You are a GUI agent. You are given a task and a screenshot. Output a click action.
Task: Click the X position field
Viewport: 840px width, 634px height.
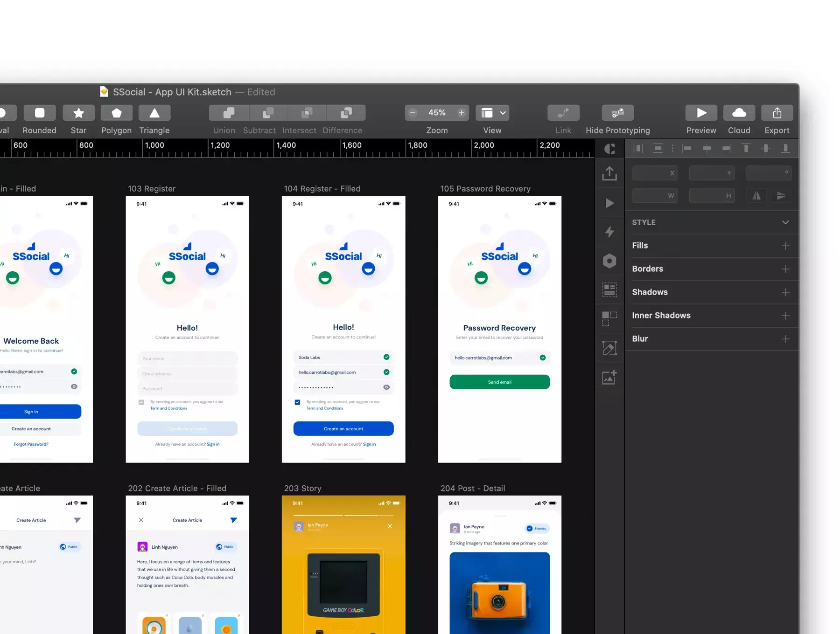[x=655, y=173]
